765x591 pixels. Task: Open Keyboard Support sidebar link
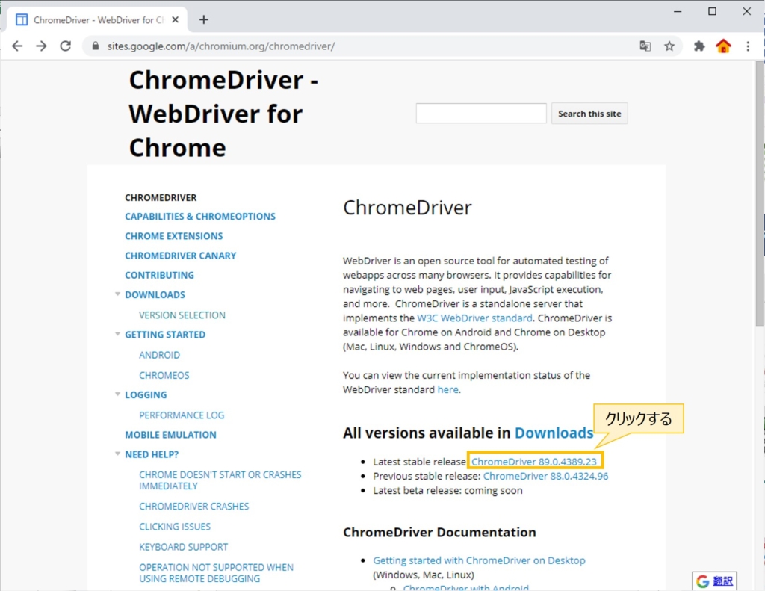184,547
